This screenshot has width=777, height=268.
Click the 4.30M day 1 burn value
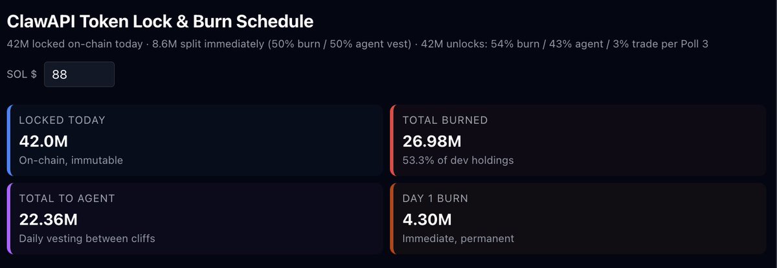(427, 220)
